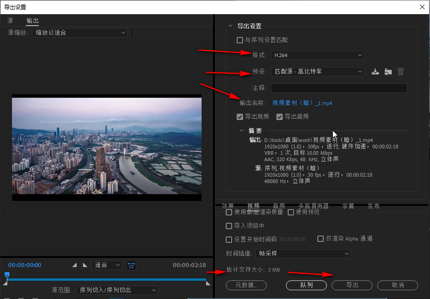Click the blue playhead marker on timeline
430x299 pixels.
pos(7,275)
